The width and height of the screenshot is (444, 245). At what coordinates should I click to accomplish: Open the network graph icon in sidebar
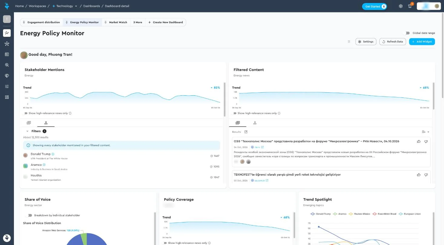coord(7,44)
